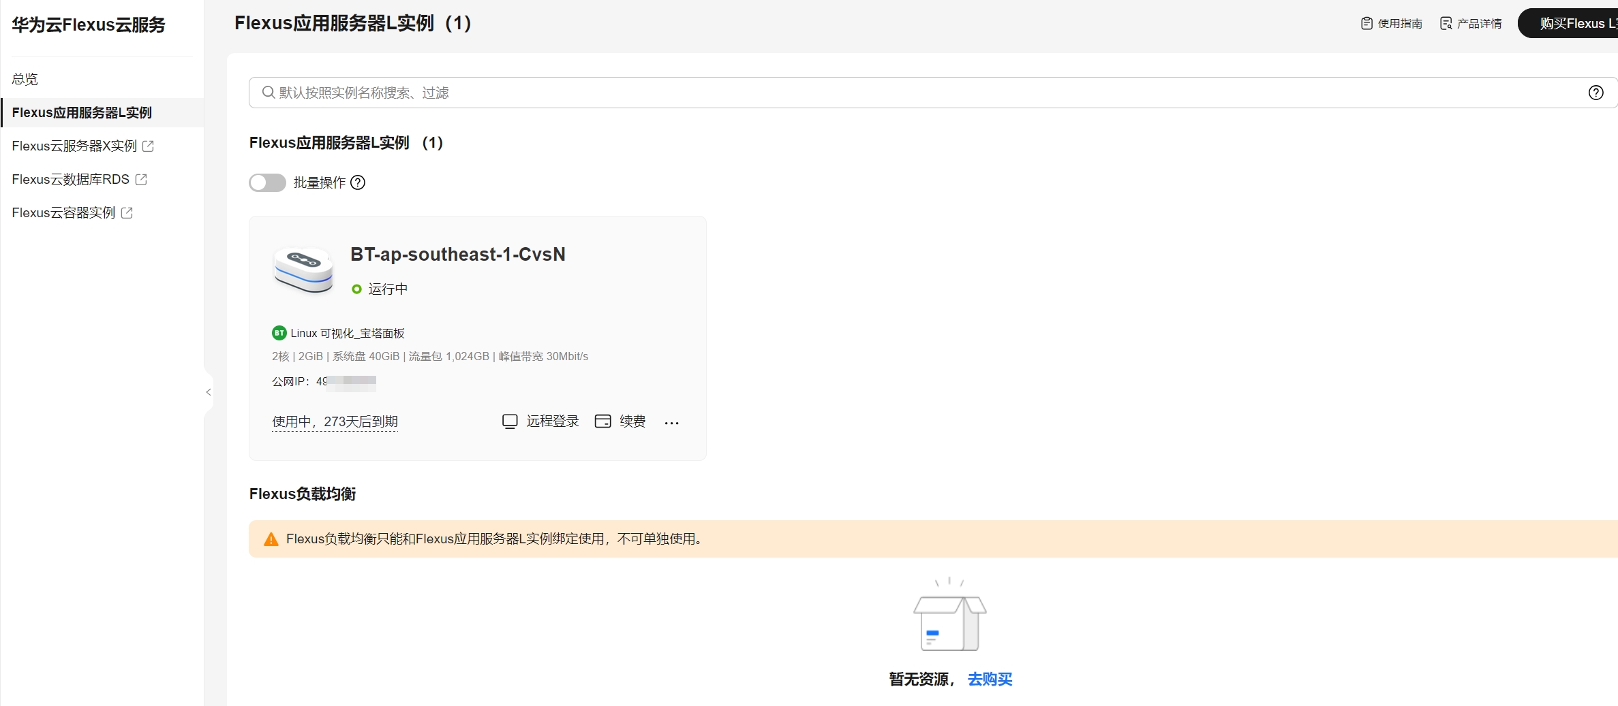
Task: Click external link icon beside Flexus云数据库RDS
Action: coord(141,179)
